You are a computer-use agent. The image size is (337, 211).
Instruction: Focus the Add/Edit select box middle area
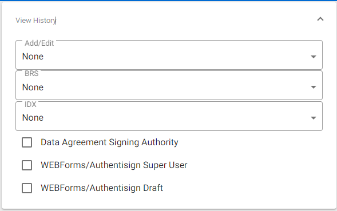[x=169, y=55]
